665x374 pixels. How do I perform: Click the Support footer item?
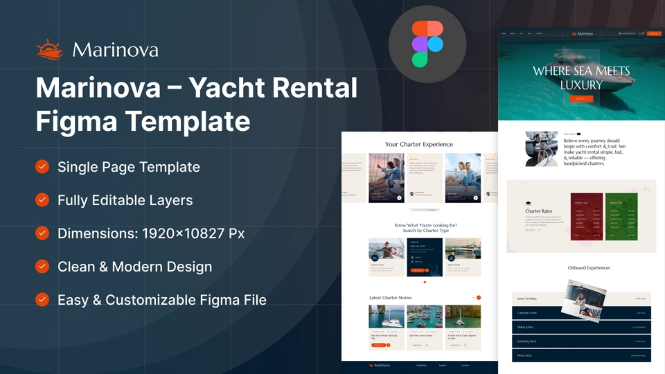coord(443,365)
